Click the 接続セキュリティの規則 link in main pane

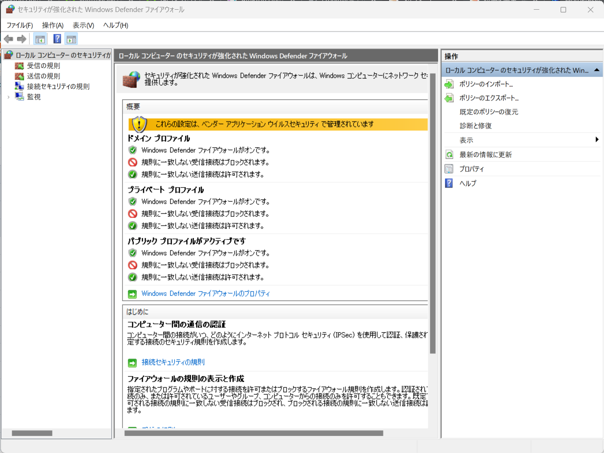pyautogui.click(x=173, y=362)
